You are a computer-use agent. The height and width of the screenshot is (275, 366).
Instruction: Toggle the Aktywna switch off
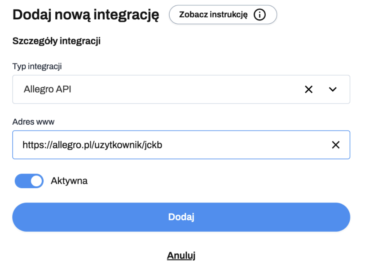click(29, 181)
